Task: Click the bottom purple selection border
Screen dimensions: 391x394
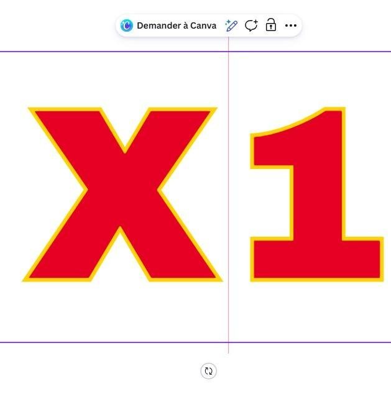Action: (x=195, y=342)
